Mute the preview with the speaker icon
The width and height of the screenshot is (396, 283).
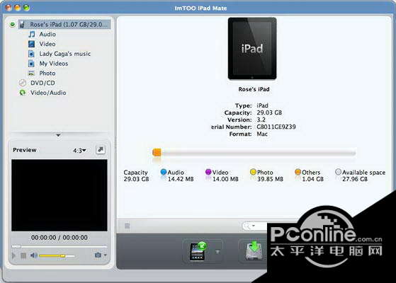point(33,255)
